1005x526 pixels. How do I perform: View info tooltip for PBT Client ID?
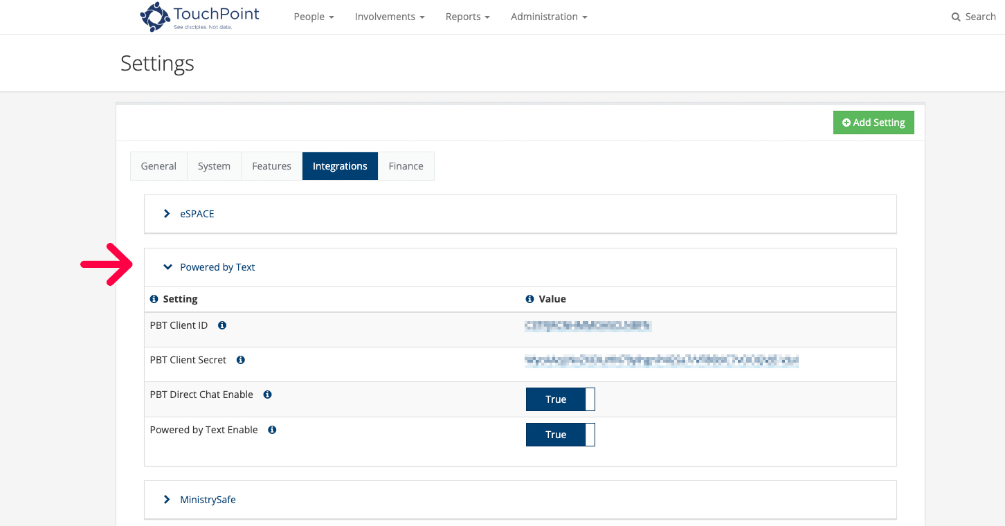[x=221, y=325]
